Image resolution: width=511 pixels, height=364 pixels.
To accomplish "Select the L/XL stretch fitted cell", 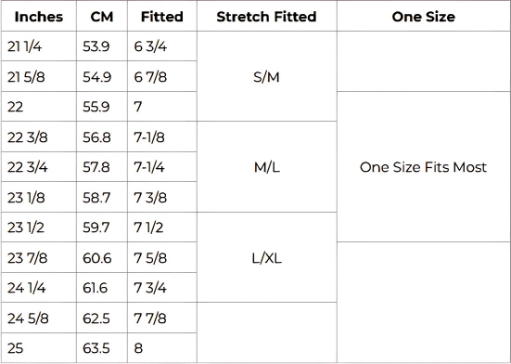I will click(x=266, y=257).
